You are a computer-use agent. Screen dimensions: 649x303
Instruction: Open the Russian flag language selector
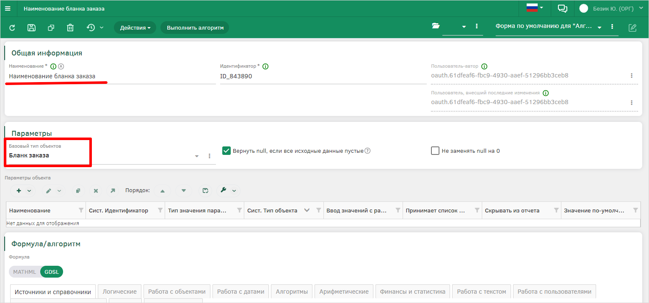click(535, 8)
